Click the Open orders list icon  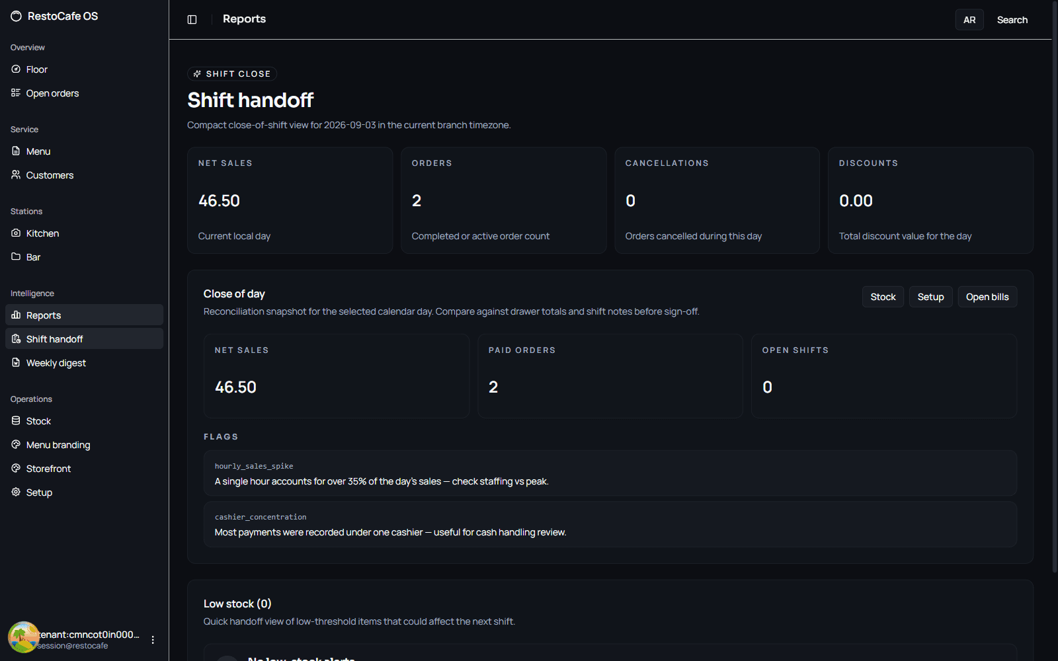pos(16,93)
